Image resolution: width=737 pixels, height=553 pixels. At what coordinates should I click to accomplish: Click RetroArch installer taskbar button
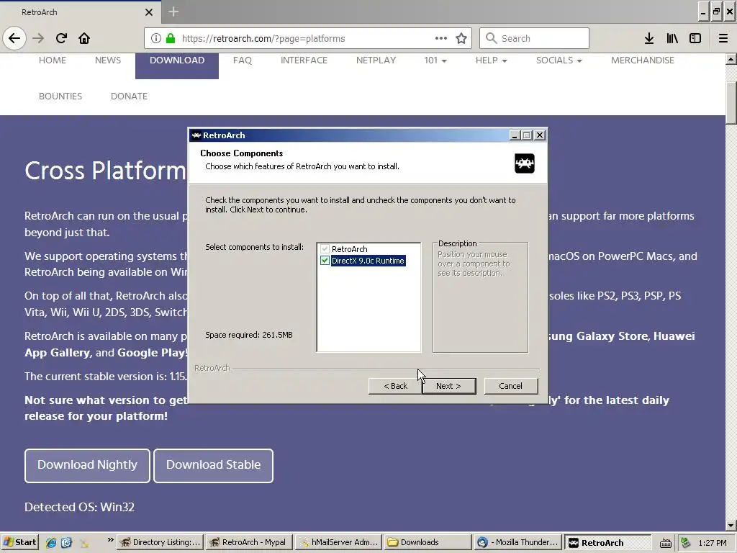[607, 542]
